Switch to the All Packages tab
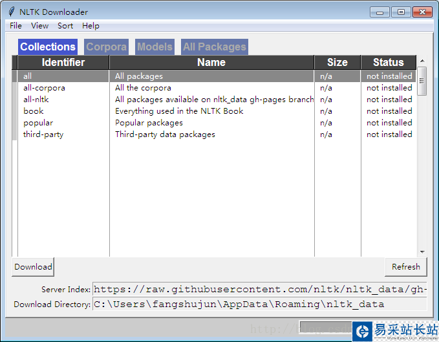439x342 pixels. [x=215, y=47]
